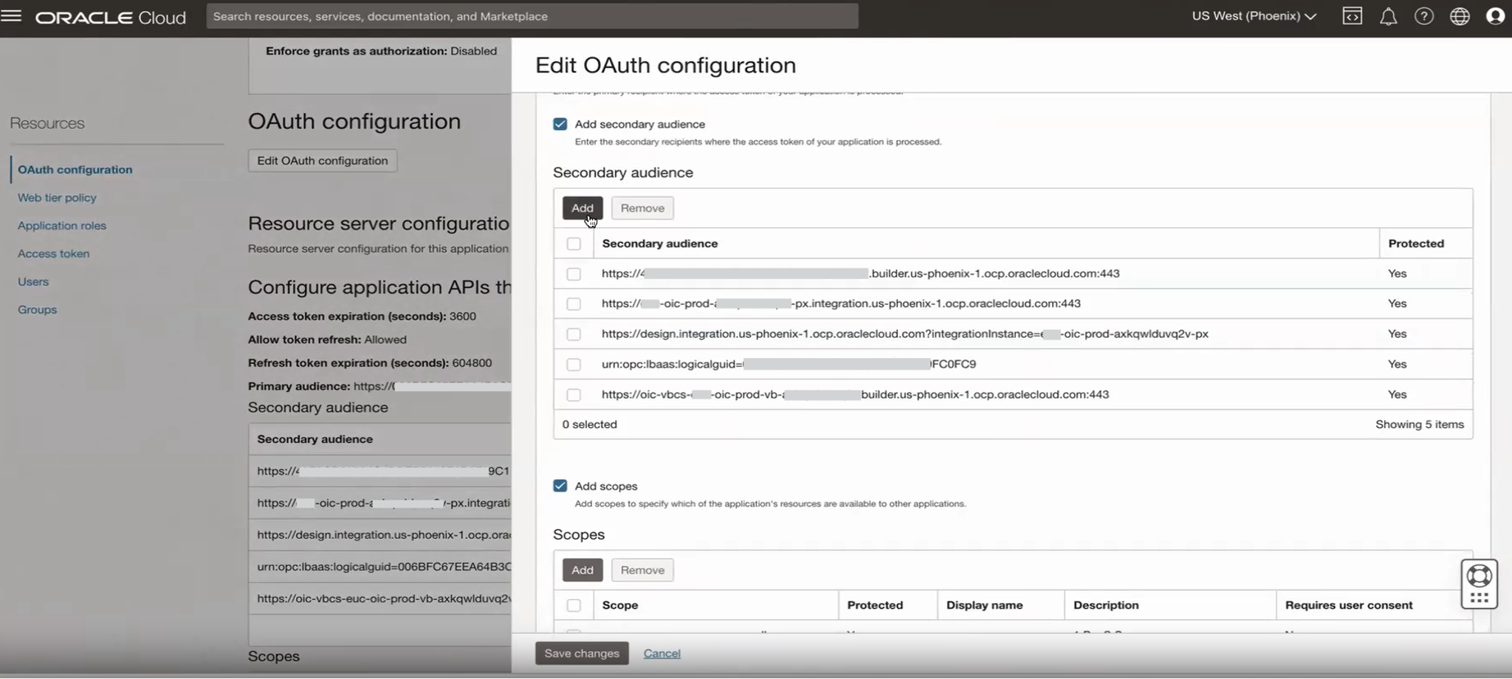Click the floating support lifebuoy icon
The image size is (1512, 679).
click(x=1479, y=576)
